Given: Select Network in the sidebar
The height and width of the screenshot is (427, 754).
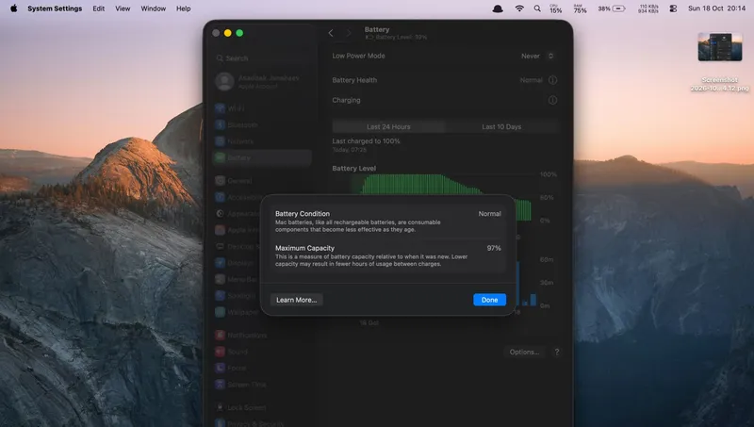Looking at the screenshot, I should click(262, 141).
